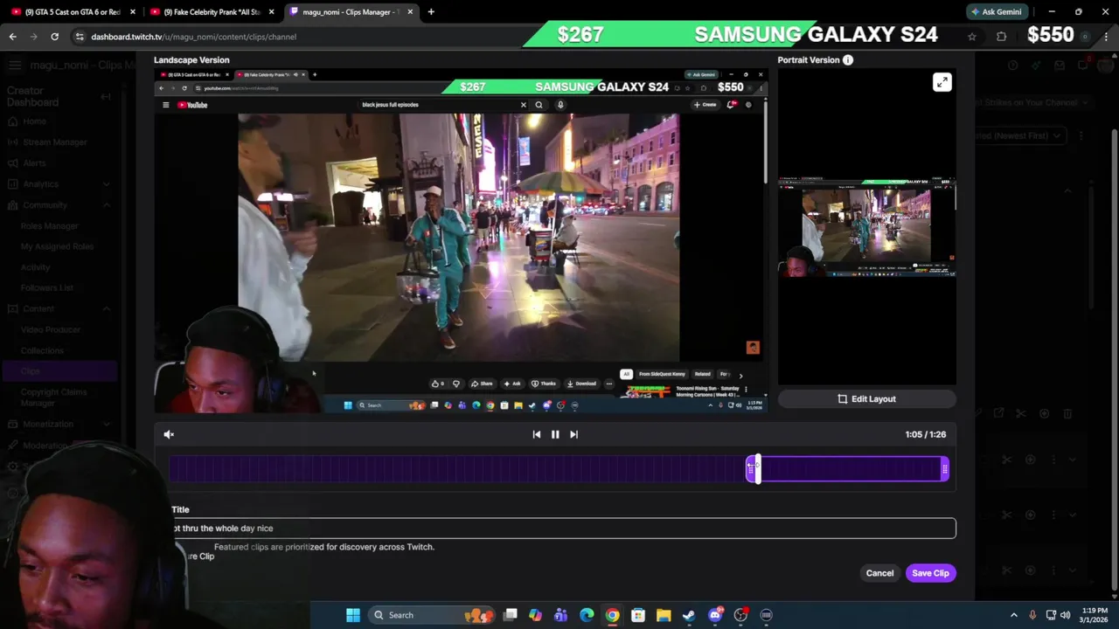Open Roles Manager in the sidebar
This screenshot has height=629, width=1119.
coord(49,225)
